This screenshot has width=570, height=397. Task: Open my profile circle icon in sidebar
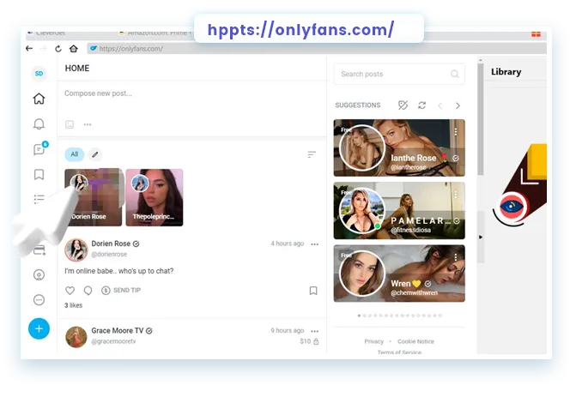[x=39, y=275]
